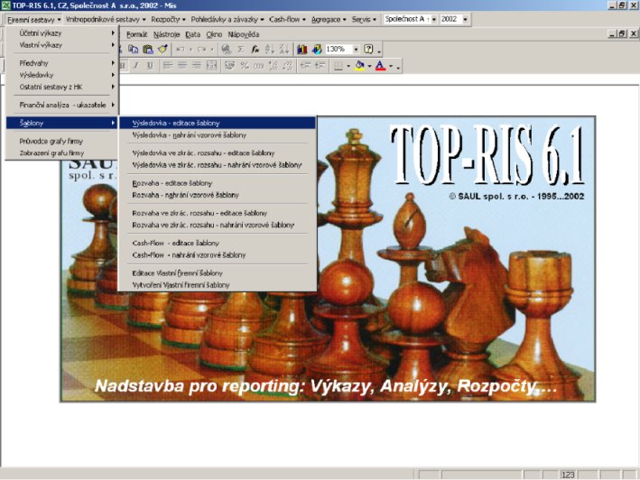Click the Center alignment icon

pyautogui.click(x=182, y=66)
